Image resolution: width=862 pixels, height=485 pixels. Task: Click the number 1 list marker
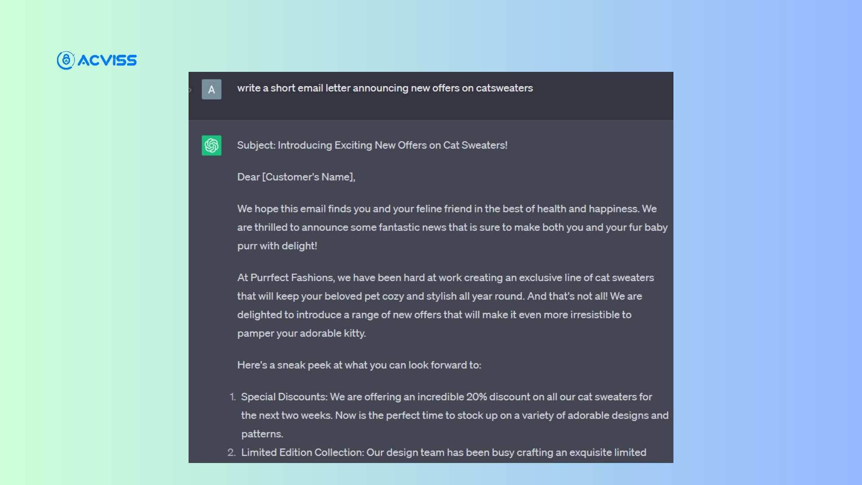pyautogui.click(x=232, y=397)
